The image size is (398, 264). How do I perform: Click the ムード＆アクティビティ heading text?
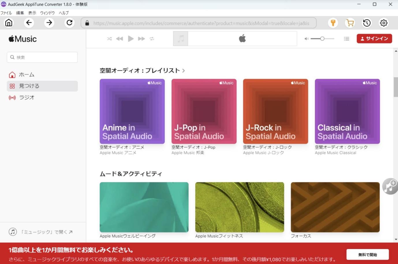[x=131, y=174]
